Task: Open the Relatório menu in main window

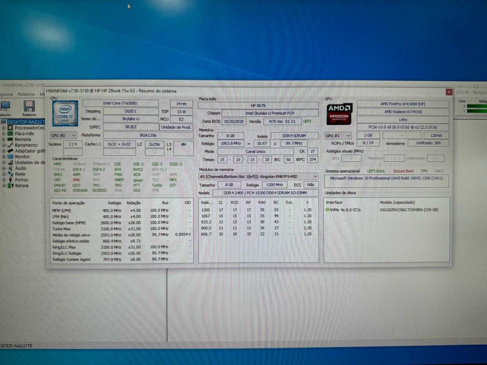Action: [26, 94]
